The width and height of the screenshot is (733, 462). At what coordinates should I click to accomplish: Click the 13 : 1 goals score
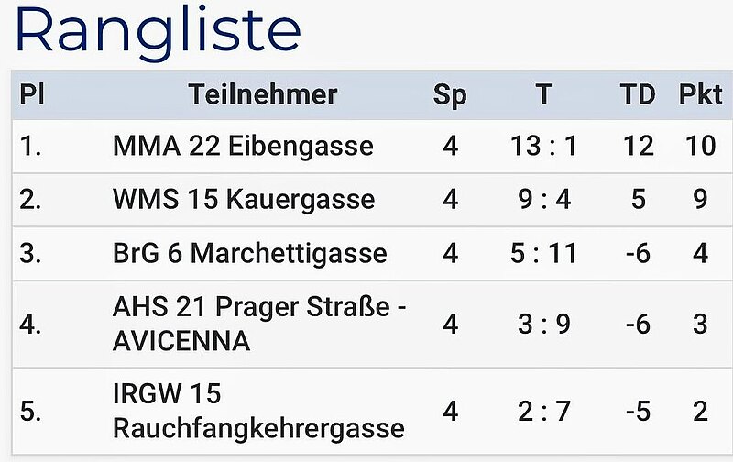click(x=543, y=146)
